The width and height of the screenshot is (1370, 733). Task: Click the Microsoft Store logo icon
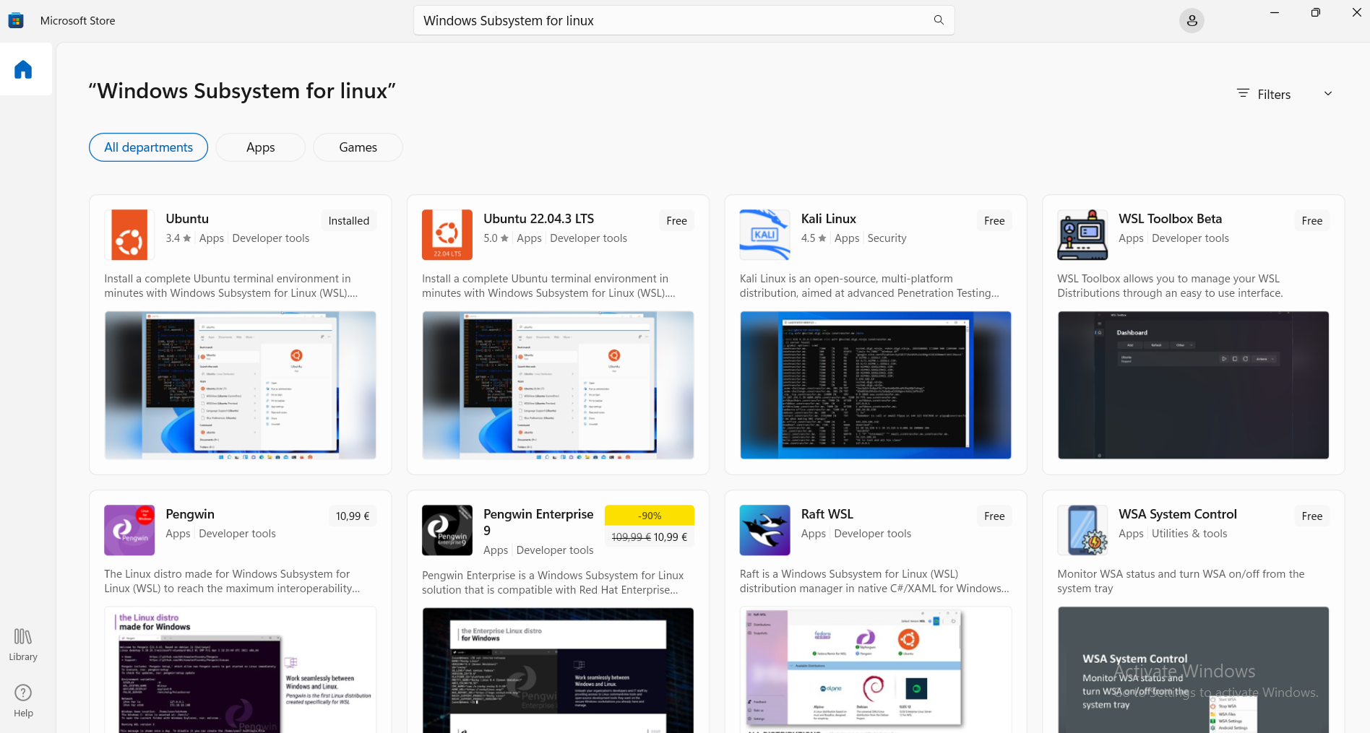click(x=16, y=20)
